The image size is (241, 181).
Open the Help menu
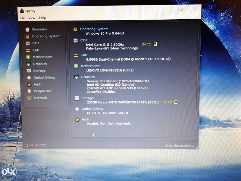coord(42,18)
